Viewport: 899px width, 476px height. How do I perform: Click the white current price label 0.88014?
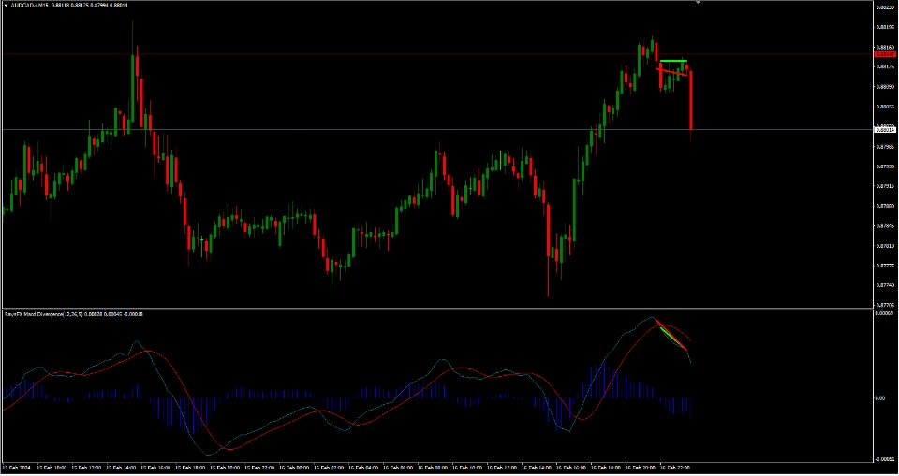coord(886,130)
